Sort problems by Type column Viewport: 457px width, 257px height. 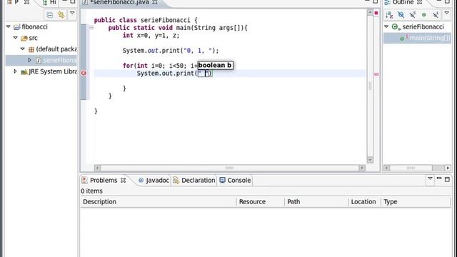416,201
